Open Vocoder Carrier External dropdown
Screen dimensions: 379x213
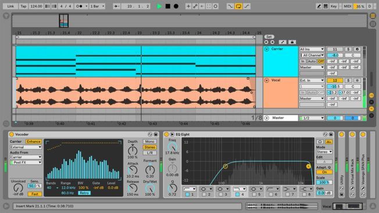point(26,147)
